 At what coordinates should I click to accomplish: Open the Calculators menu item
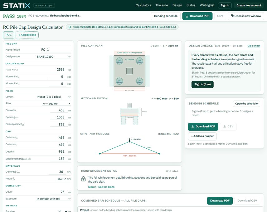(143, 5)
